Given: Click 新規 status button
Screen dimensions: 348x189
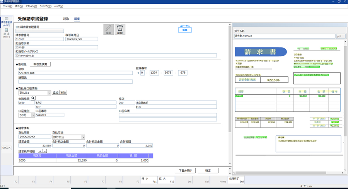Looking at the screenshot, I should point(185,30).
